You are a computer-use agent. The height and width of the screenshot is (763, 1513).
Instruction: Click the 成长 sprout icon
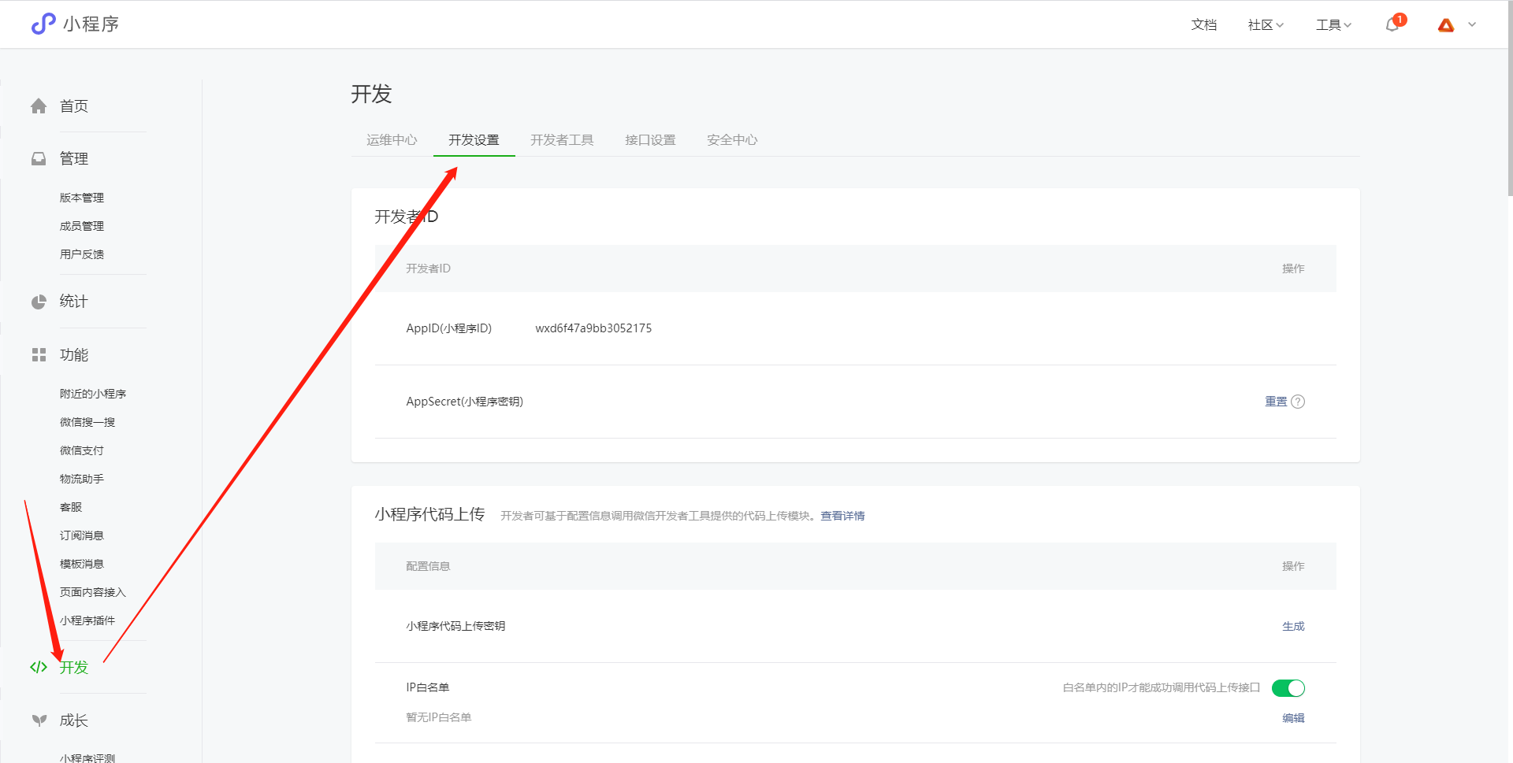click(39, 720)
